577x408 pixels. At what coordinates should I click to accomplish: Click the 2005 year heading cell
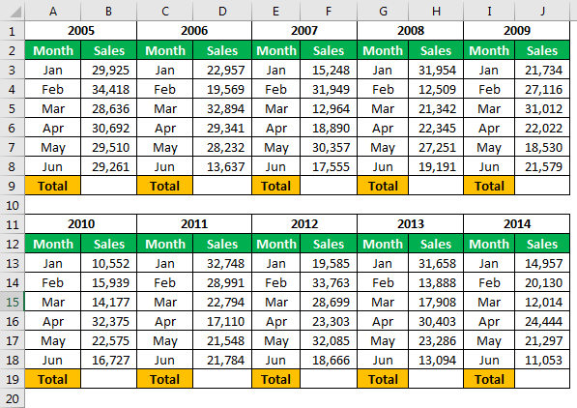[80, 31]
